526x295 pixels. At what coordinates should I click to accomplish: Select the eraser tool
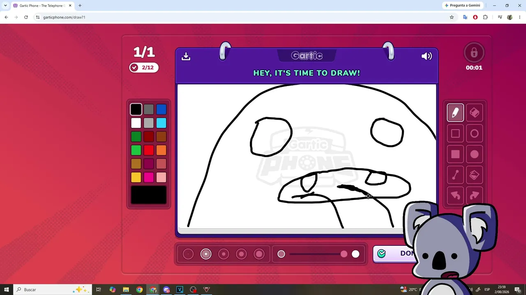click(x=474, y=113)
